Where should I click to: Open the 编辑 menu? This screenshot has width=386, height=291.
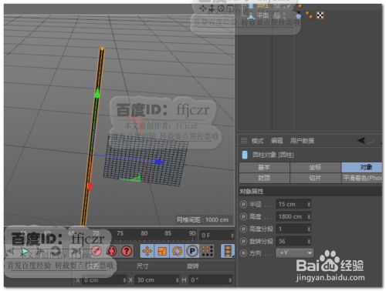click(277, 141)
